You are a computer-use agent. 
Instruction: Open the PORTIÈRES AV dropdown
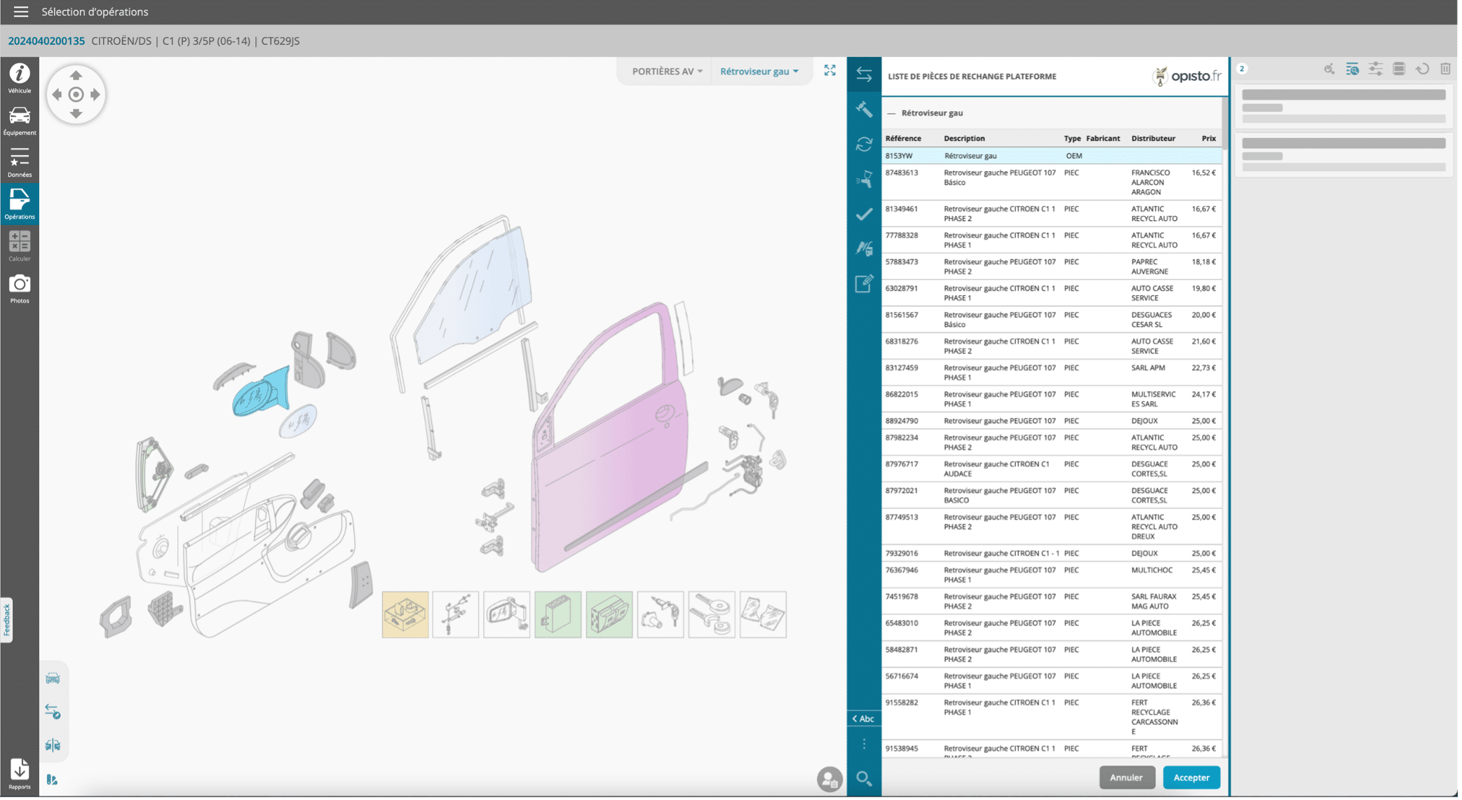pyautogui.click(x=666, y=72)
